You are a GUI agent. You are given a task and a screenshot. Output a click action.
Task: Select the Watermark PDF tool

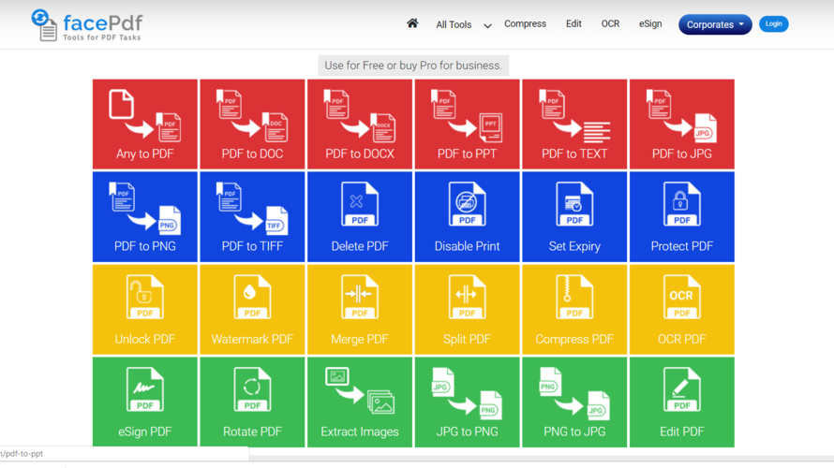(252, 310)
